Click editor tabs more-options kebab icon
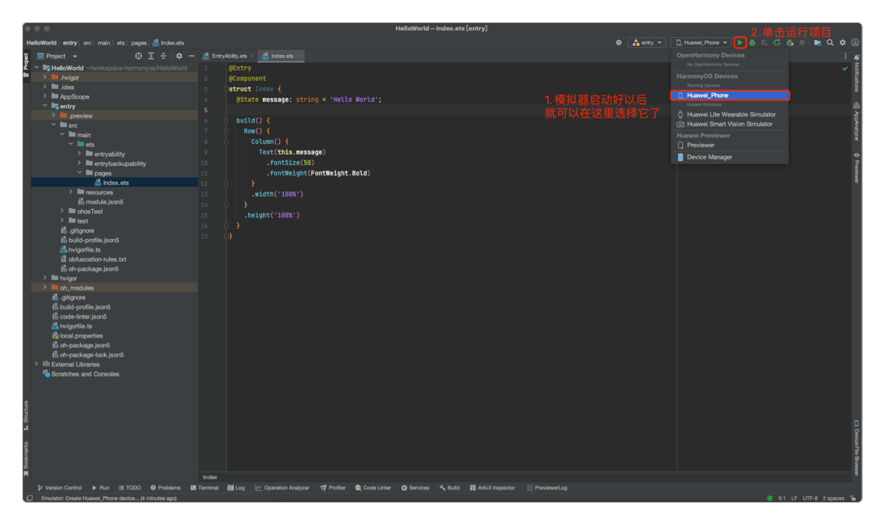The image size is (885, 525). click(845, 56)
